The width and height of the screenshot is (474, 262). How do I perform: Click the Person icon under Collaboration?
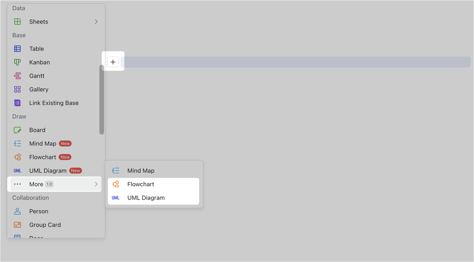tap(17, 211)
